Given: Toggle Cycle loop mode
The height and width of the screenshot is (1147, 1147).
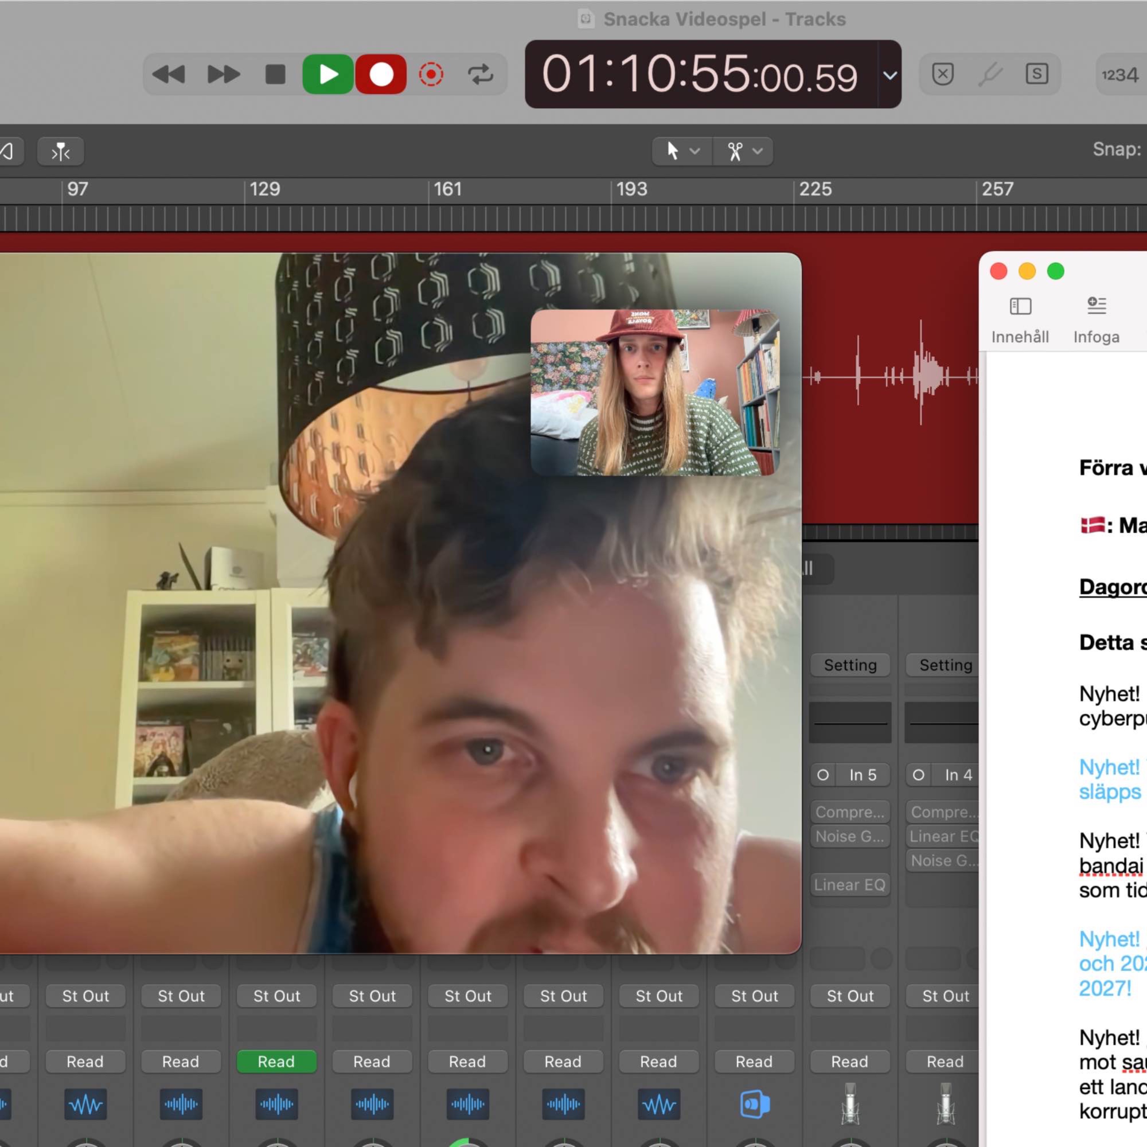Looking at the screenshot, I should (480, 75).
